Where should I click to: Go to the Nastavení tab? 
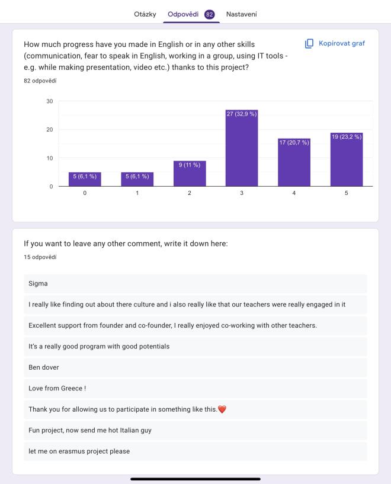(241, 14)
